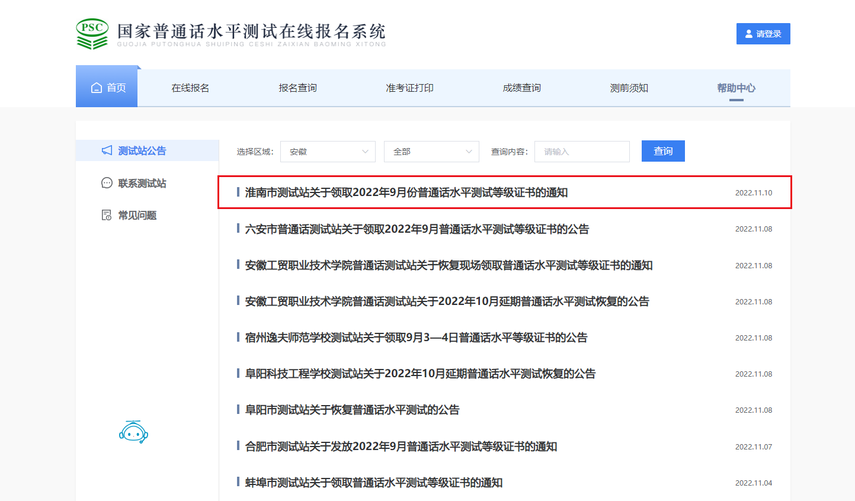Click the PSC logo icon
The width and height of the screenshot is (855, 501).
coord(92,34)
